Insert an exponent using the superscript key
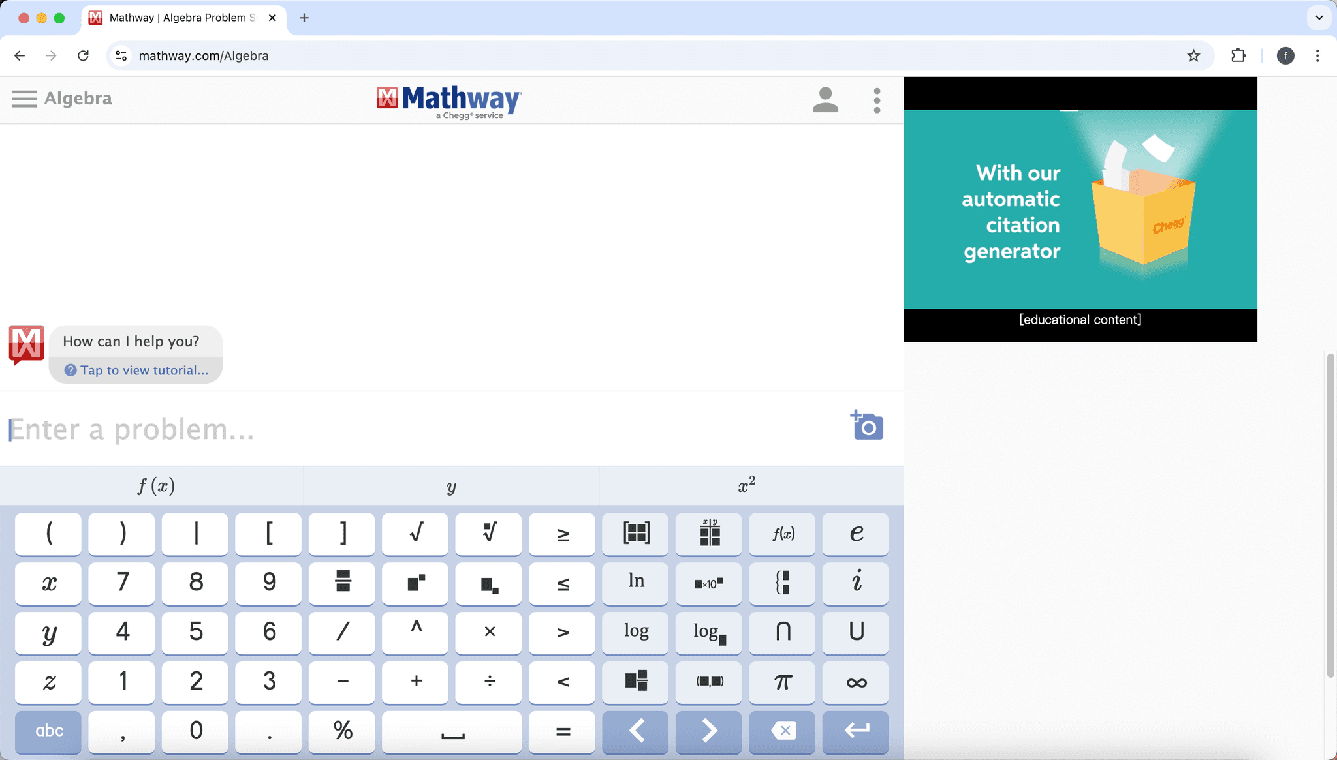 pyautogui.click(x=415, y=583)
